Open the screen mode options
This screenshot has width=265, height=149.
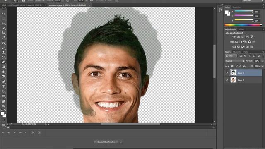pyautogui.click(x=3, y=125)
